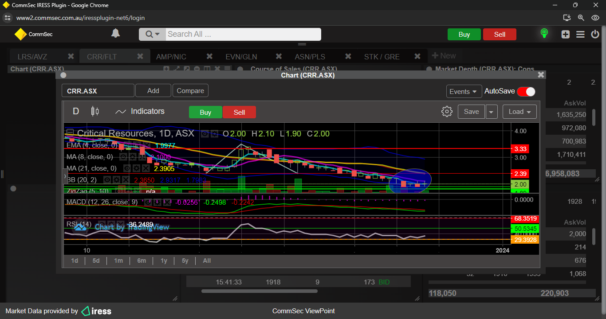Collapse the chart legend list icon
Image resolution: width=606 pixels, height=319 pixels.
click(70, 133)
